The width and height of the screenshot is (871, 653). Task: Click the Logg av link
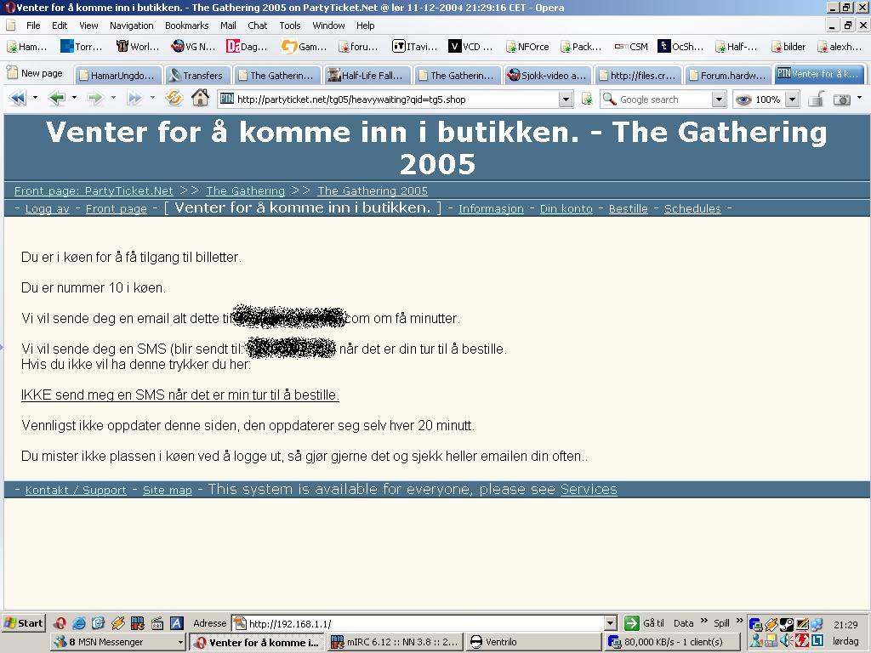[x=48, y=209]
